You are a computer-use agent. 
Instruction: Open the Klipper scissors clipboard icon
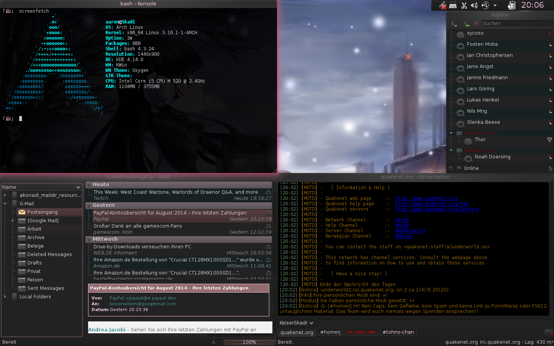(x=464, y=5)
